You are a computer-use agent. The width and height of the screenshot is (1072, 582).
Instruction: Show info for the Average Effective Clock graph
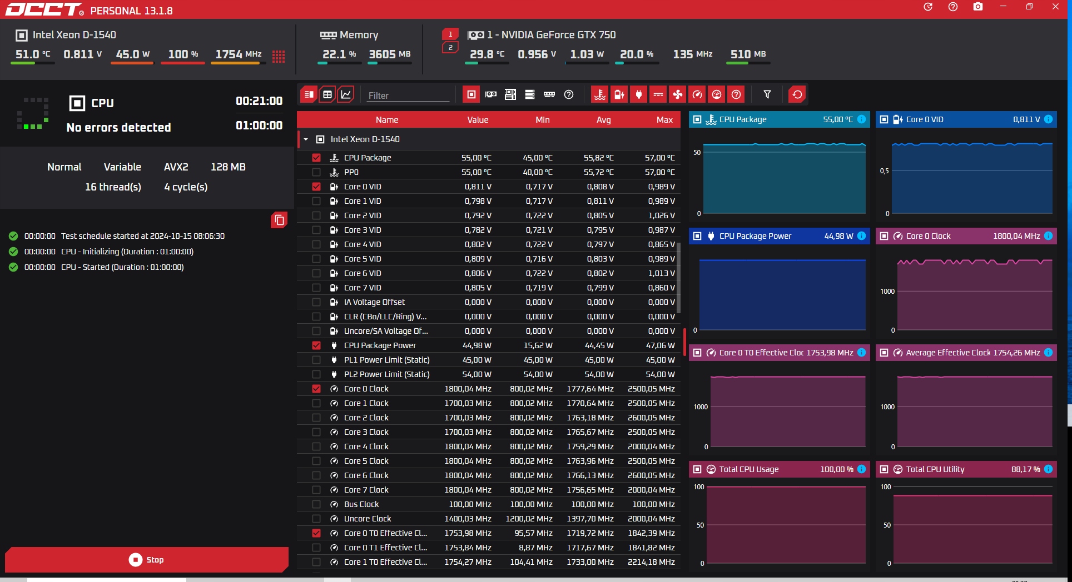[1048, 352]
